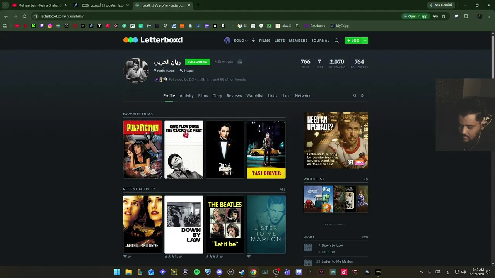Open Listen to Me Marlon diary entry
This screenshot has width=495, height=278.
(x=337, y=261)
